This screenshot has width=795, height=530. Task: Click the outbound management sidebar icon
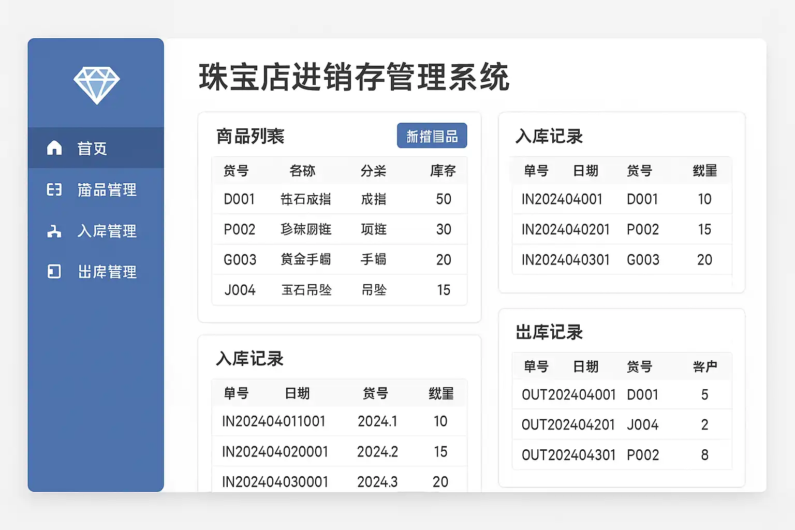[54, 272]
